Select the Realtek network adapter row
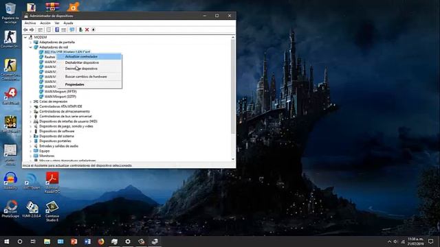The width and height of the screenshot is (440, 247). click(x=49, y=57)
